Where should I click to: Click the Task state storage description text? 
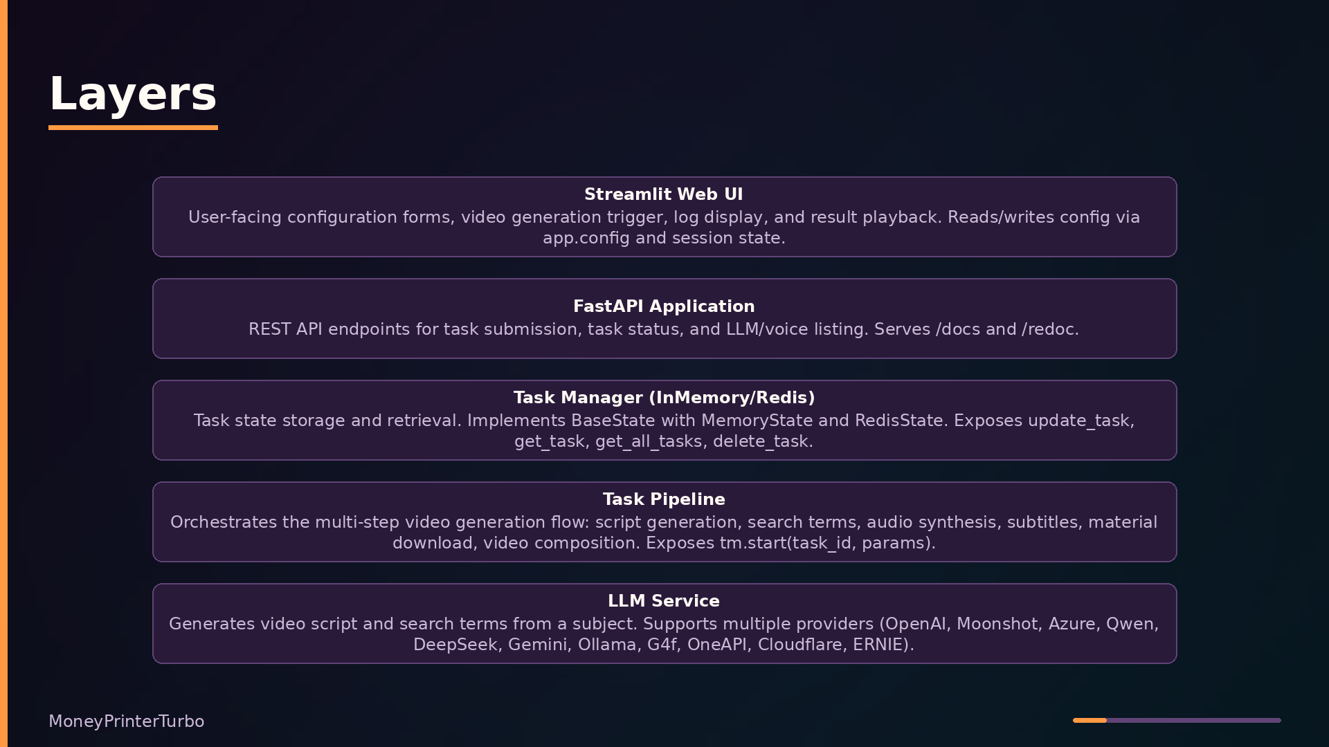click(x=664, y=431)
